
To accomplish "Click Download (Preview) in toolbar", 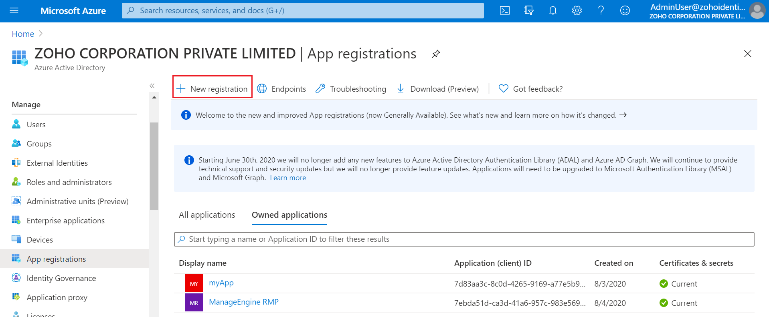I will click(x=438, y=89).
